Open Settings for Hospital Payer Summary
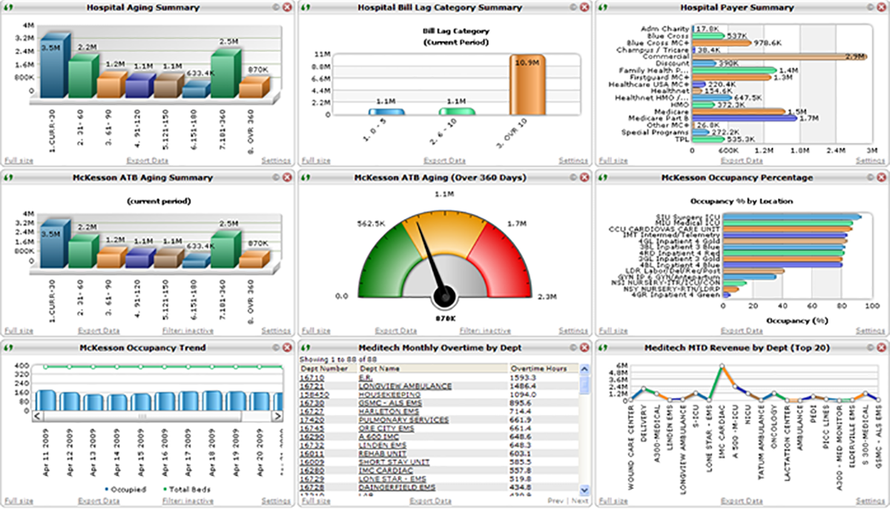This screenshot has width=890, height=509. (x=870, y=161)
